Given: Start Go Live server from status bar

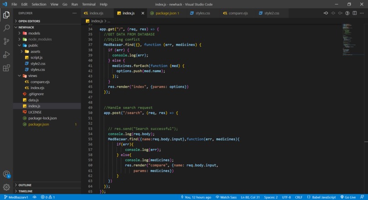Looking at the screenshot, I should 348,197.
